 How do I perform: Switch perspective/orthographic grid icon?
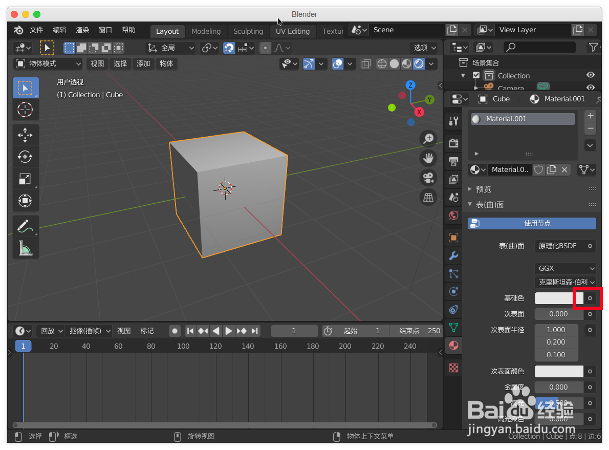pos(428,198)
